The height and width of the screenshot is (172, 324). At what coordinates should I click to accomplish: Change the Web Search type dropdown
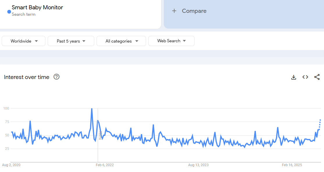[171, 41]
